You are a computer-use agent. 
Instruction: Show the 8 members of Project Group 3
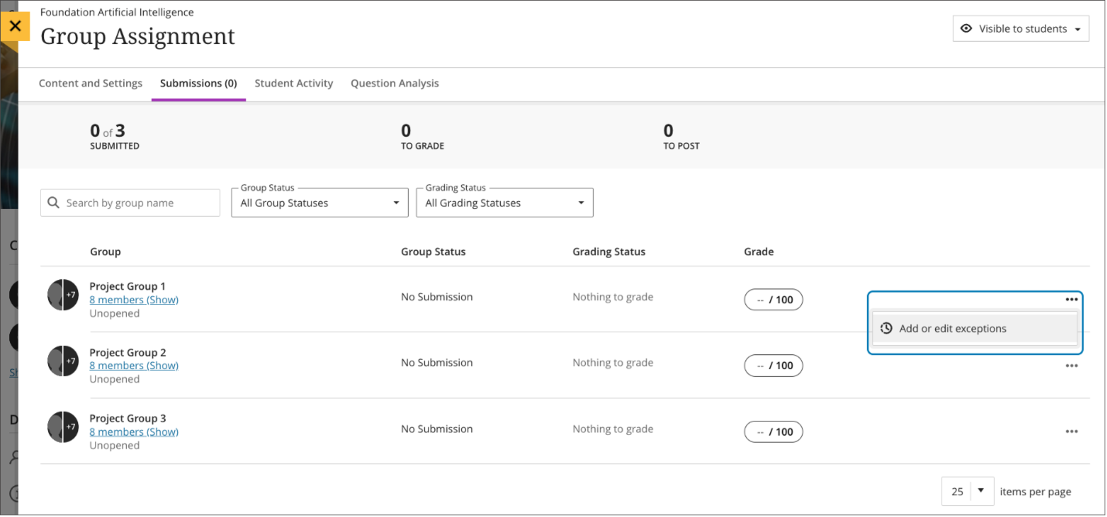(134, 431)
